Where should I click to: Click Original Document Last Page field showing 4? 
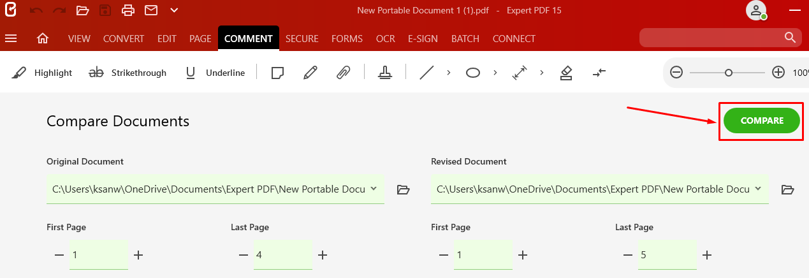(282, 254)
